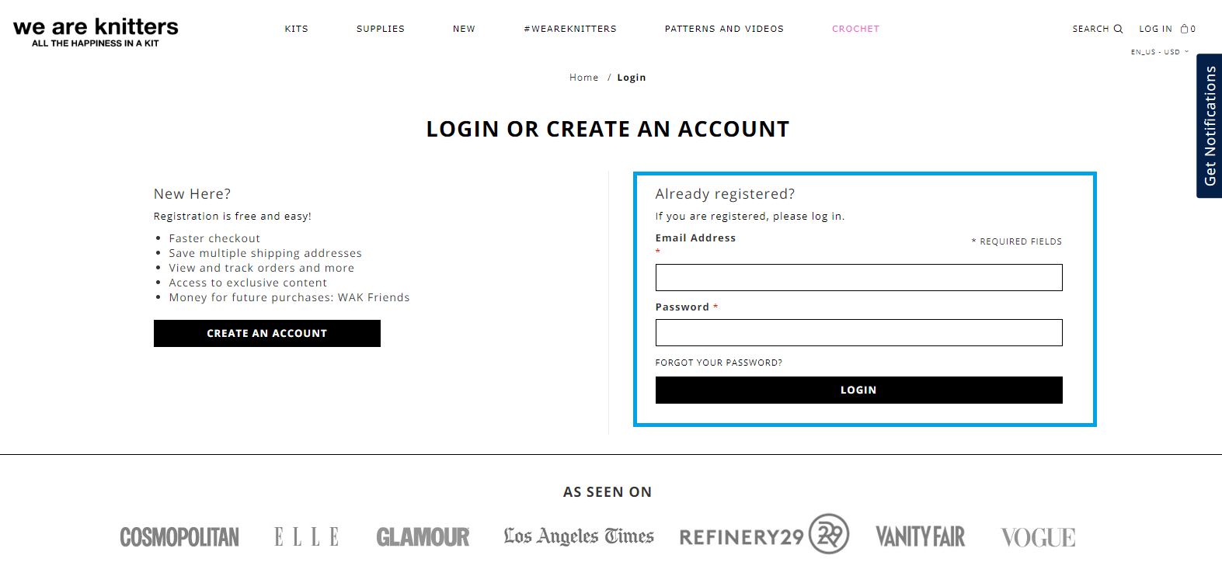Click the Home breadcrumb link

584,78
